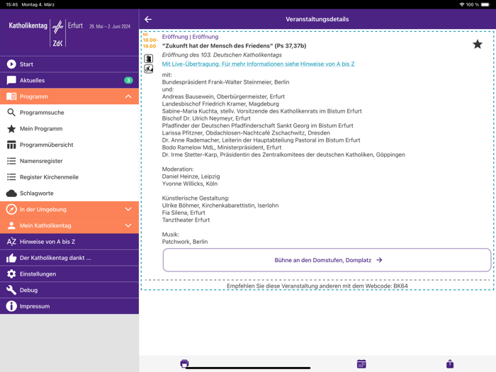Tap the Programm book icon
Image resolution: width=496 pixels, height=372 pixels.
(x=11, y=96)
